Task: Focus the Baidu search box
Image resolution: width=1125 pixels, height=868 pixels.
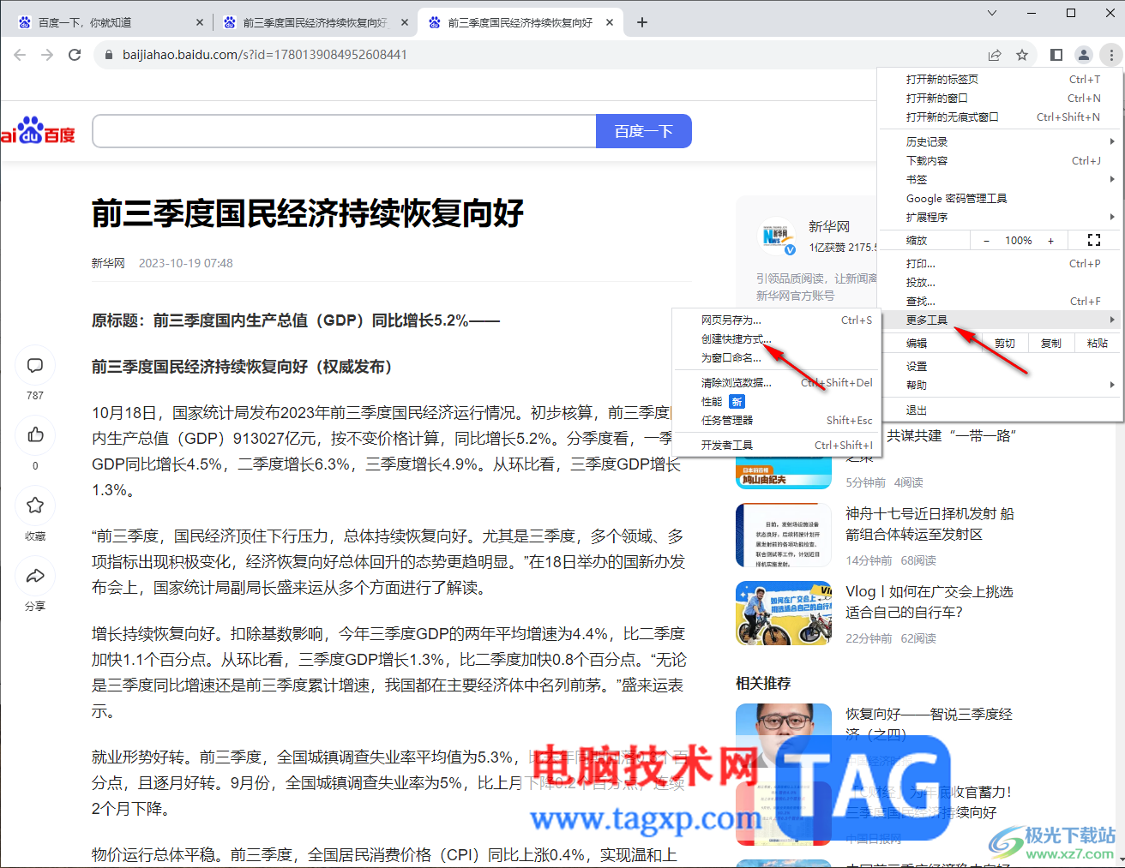Action: 345,131
